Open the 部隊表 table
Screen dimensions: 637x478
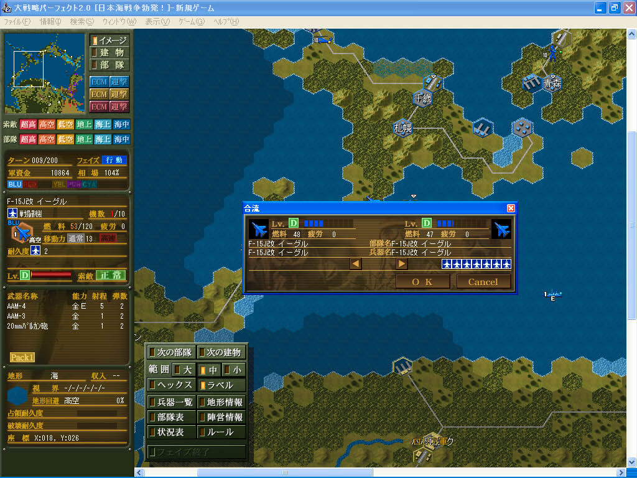pos(171,418)
